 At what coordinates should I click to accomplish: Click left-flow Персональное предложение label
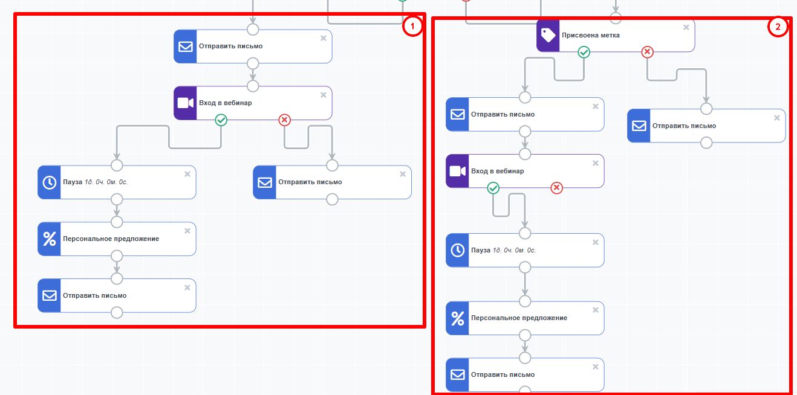(x=111, y=239)
